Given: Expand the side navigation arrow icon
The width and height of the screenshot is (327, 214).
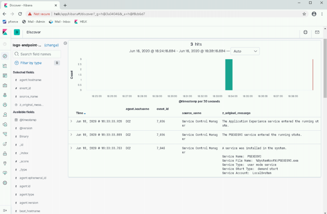Looking at the screenshot, I should tap(5, 210).
